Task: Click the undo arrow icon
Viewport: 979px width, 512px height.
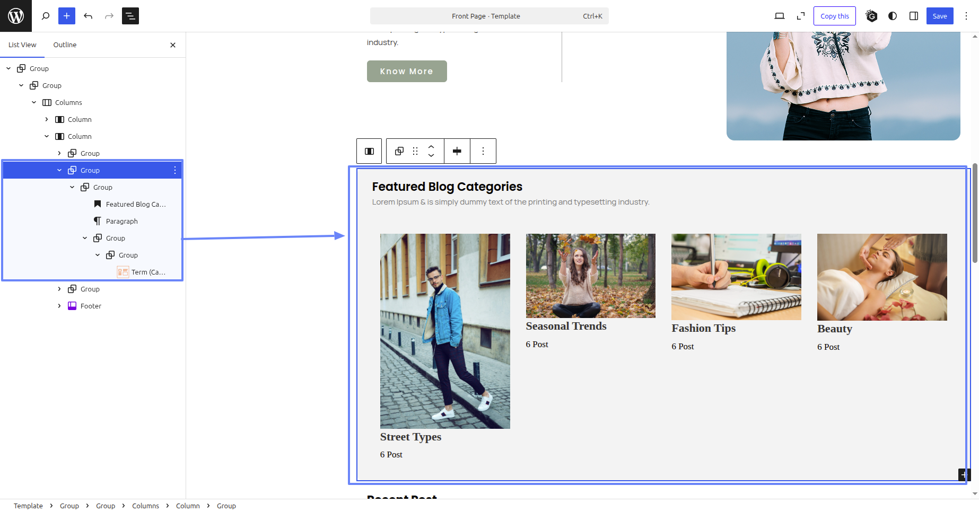Action: 88,16
